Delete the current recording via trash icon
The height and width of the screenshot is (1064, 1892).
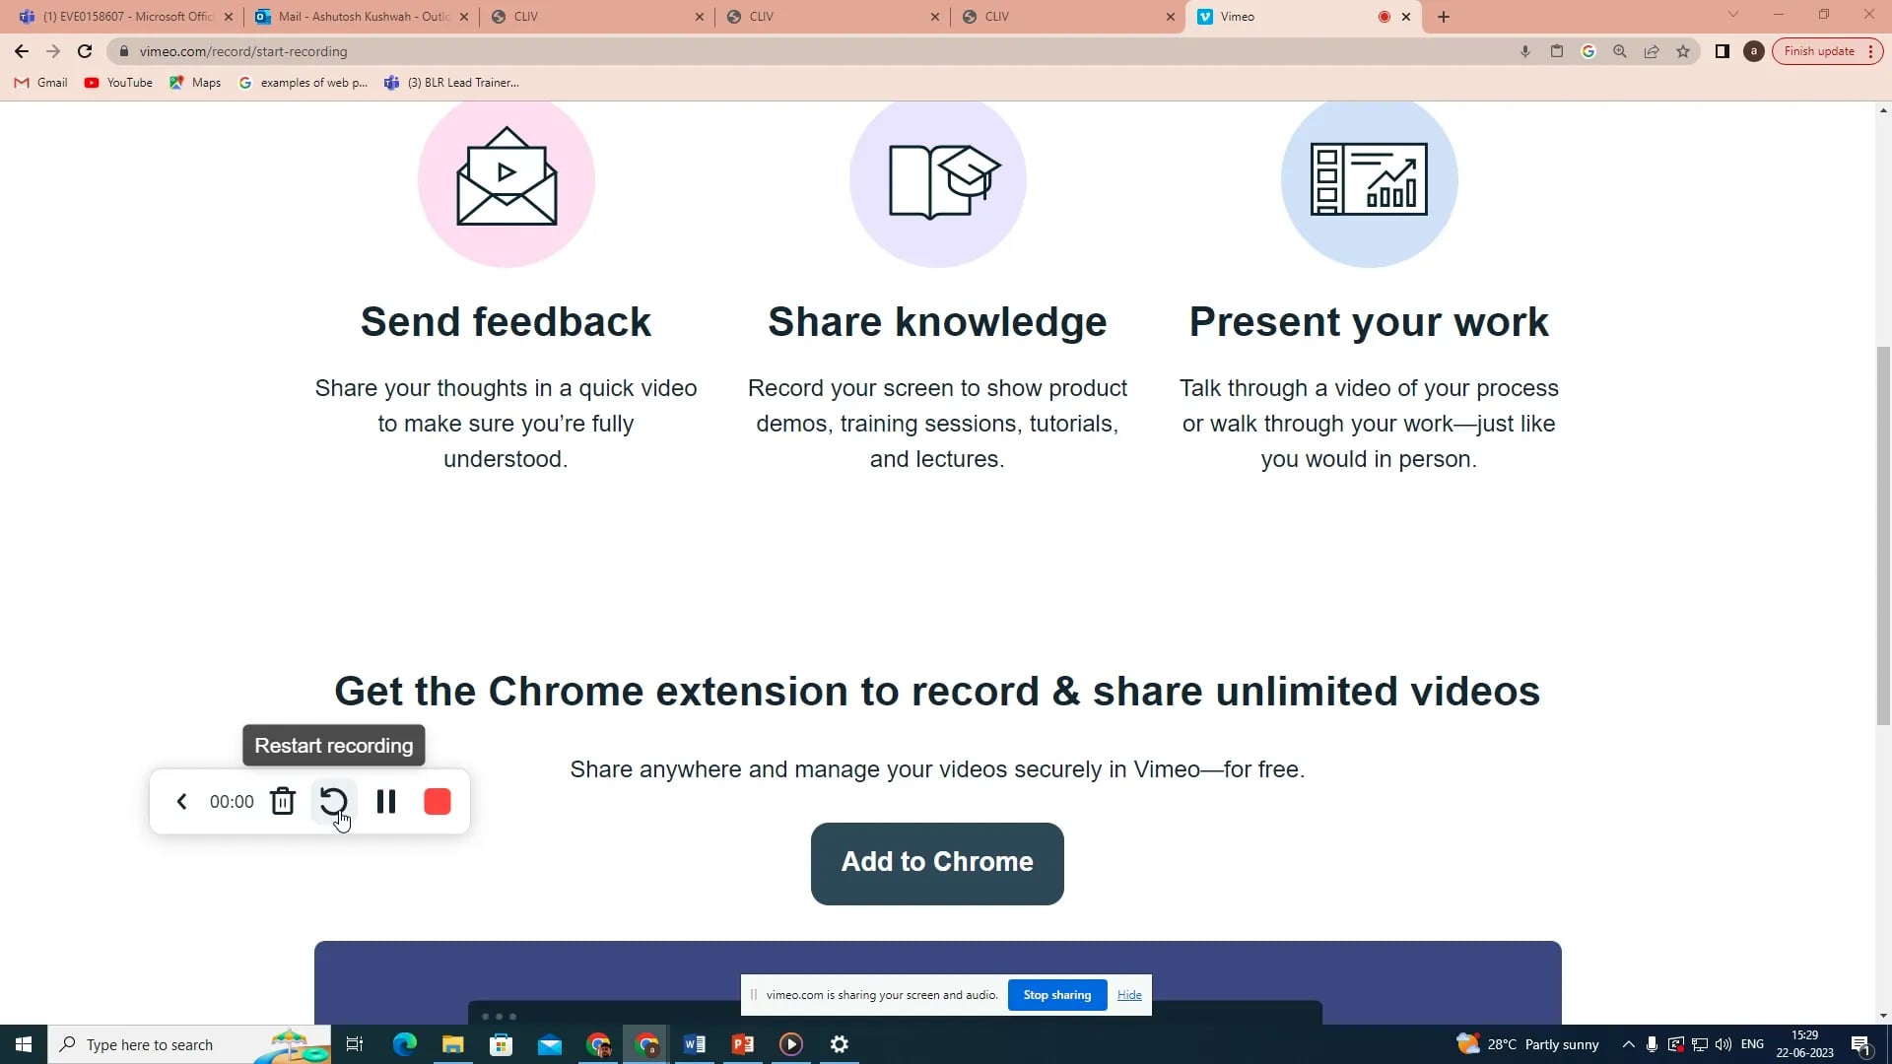coord(283,801)
